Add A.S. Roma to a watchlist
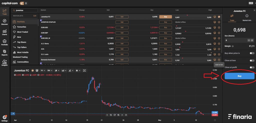Image resolution: width=256 pixels, height=123 pixels. [219, 43]
